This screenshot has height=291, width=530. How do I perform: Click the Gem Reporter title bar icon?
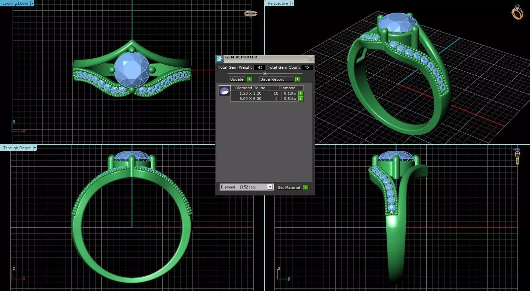(x=219, y=59)
